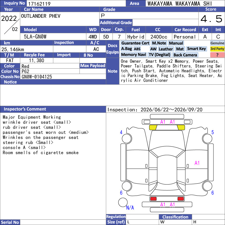Image resolution: width=225 pixels, height=225 pixels.
Task: Click the area WAKAYAMA WAKAYAMA SHI
Action: pyautogui.click(x=180, y=4)
